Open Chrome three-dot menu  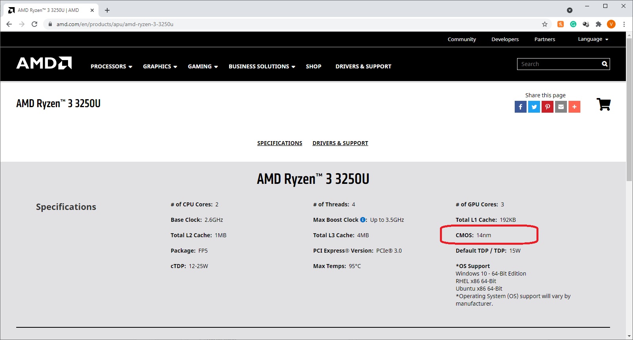[x=624, y=24]
